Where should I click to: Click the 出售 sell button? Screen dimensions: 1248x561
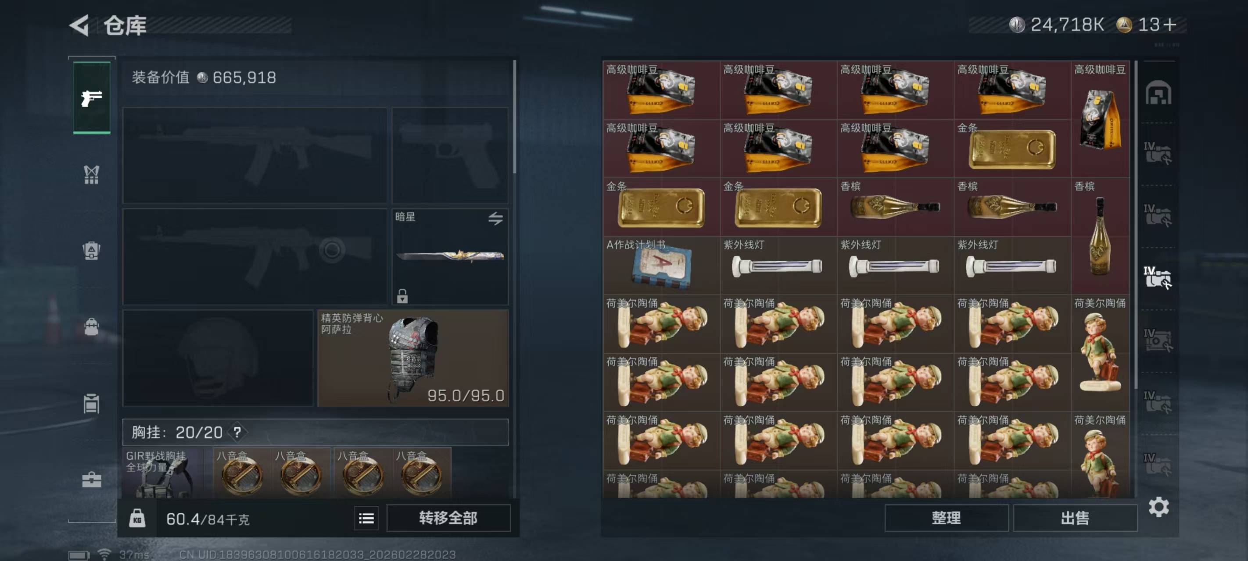tap(1075, 518)
